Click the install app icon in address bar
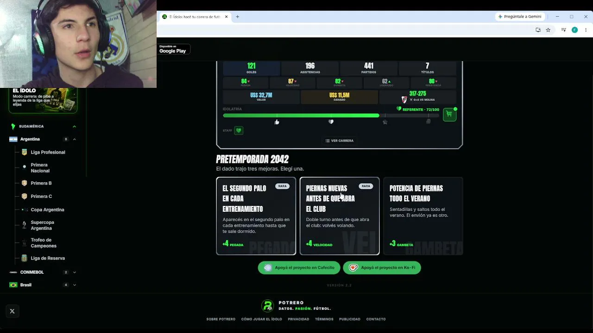Screen dimensions: 593x333 (538, 30)
